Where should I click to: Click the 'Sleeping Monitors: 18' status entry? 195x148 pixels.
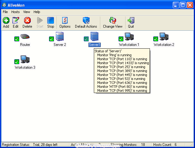pyautogui.click(x=128, y=145)
